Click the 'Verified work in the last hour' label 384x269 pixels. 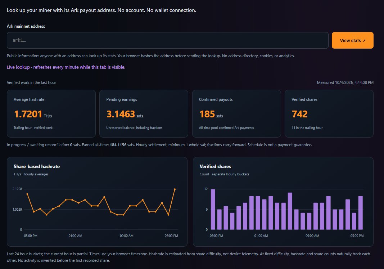click(x=31, y=82)
